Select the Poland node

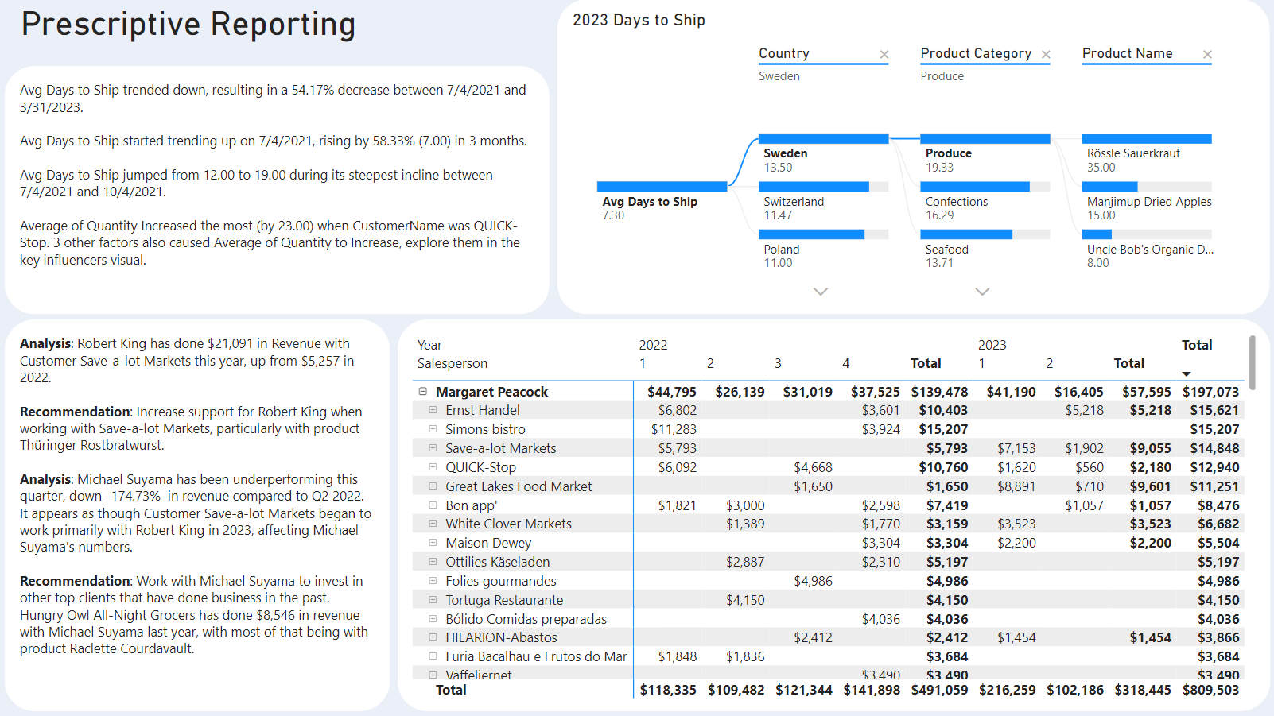pos(823,250)
